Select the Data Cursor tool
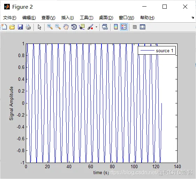 click(x=82, y=27)
